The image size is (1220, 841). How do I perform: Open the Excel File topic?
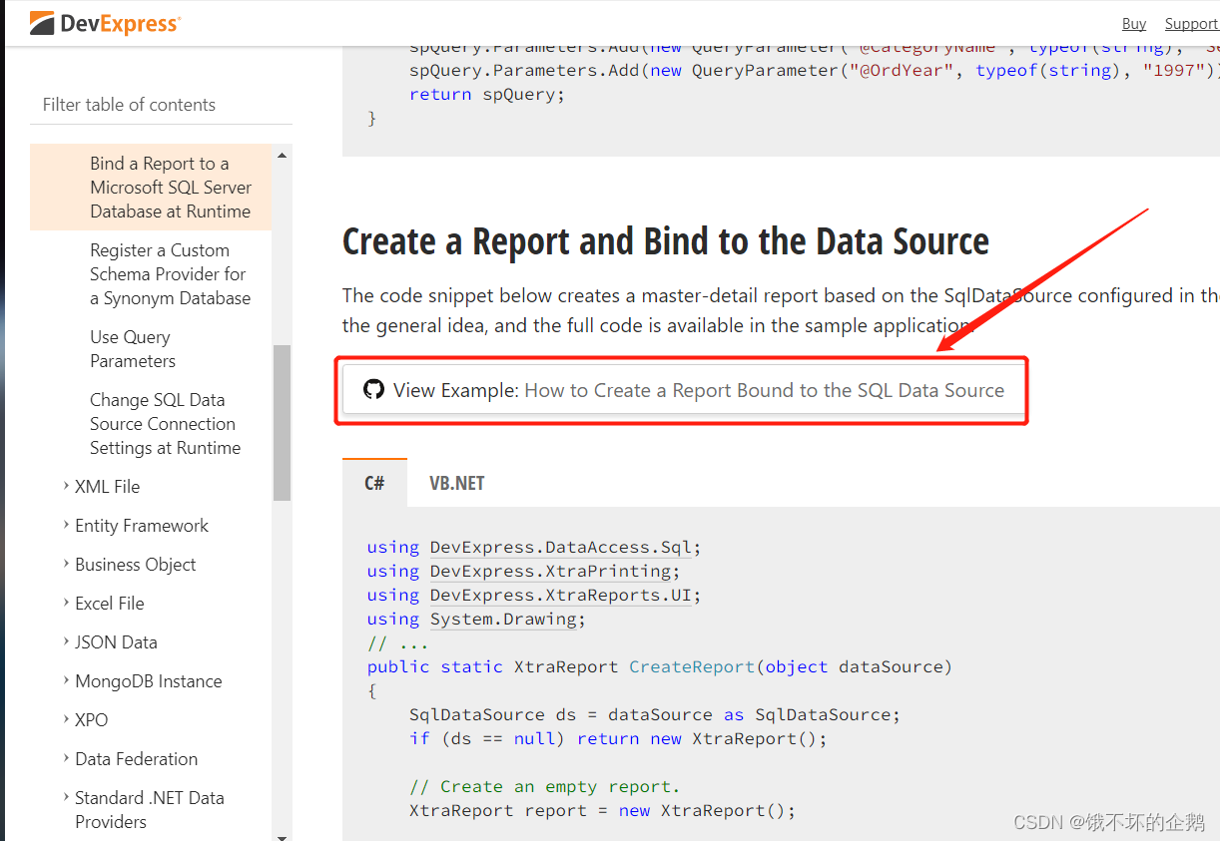[x=110, y=604]
